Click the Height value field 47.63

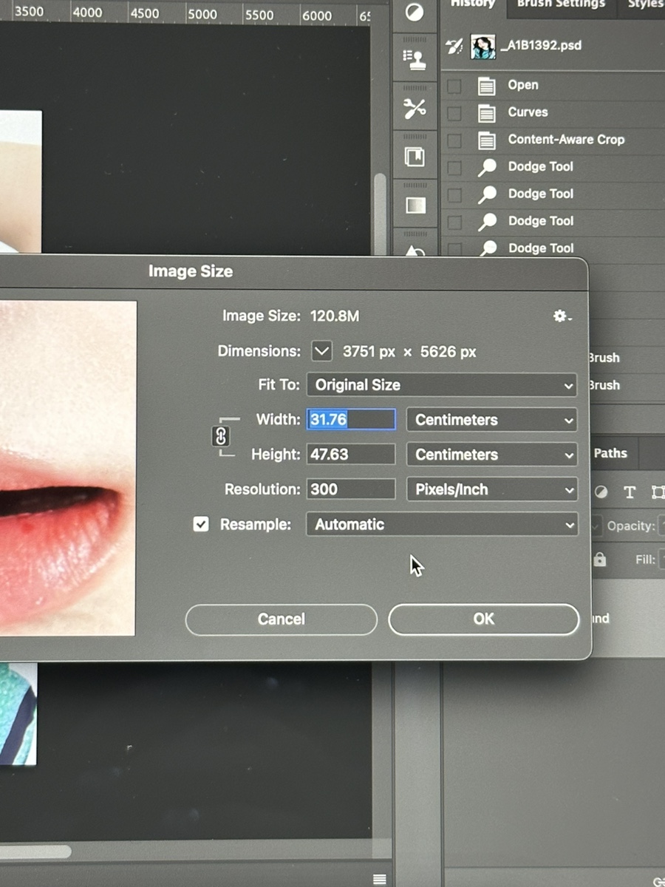tap(351, 455)
